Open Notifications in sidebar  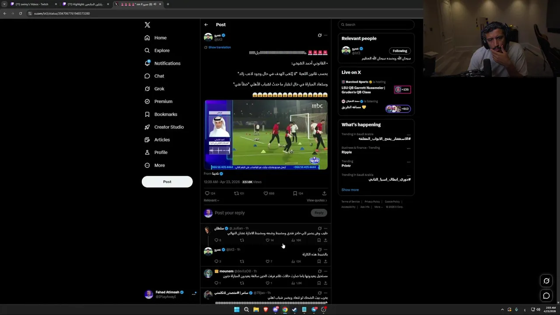(x=162, y=63)
